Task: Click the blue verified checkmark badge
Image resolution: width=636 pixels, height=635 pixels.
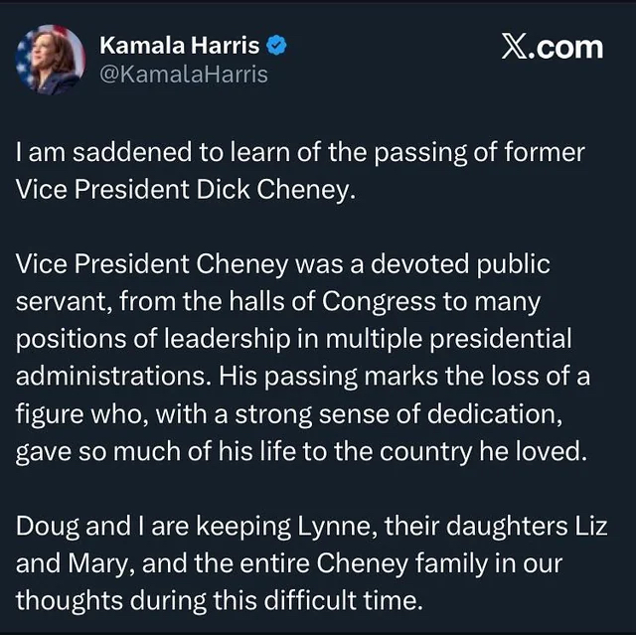Action: (x=280, y=46)
